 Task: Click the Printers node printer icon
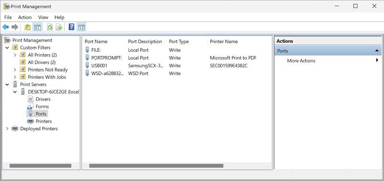point(30,121)
